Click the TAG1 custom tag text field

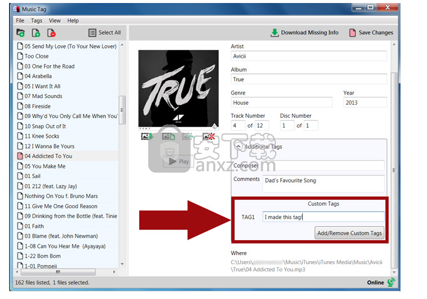coord(323,217)
